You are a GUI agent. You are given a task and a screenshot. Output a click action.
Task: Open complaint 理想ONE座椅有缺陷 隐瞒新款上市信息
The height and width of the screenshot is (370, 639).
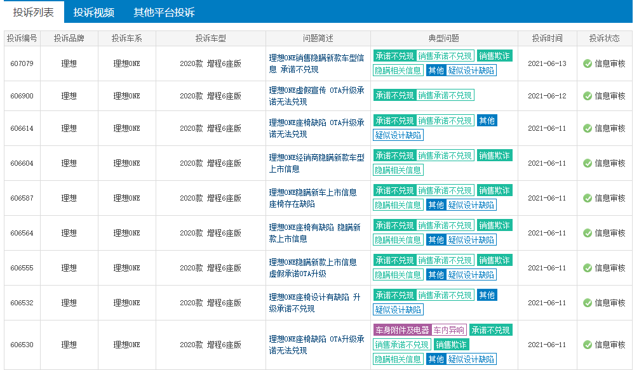point(314,234)
